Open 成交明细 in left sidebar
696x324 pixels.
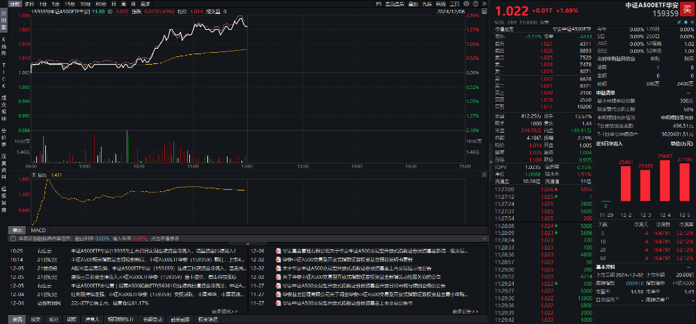pos(3,106)
